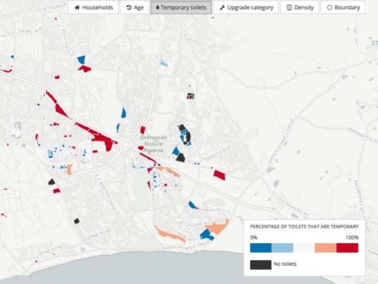Switch to the Households tab
378x284 pixels.
coord(93,8)
